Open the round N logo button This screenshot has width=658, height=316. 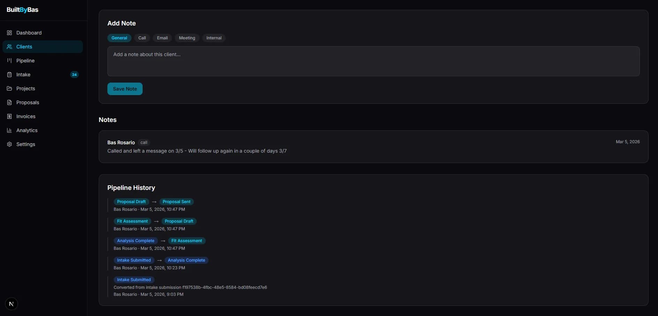[12, 304]
